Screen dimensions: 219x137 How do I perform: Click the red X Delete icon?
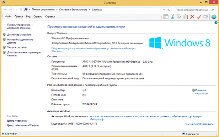pos(192,17)
